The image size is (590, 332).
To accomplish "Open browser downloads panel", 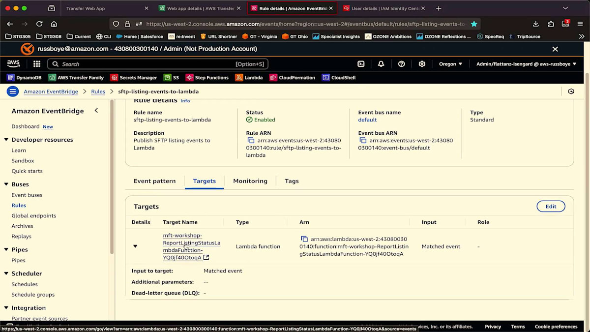I will click(x=536, y=24).
